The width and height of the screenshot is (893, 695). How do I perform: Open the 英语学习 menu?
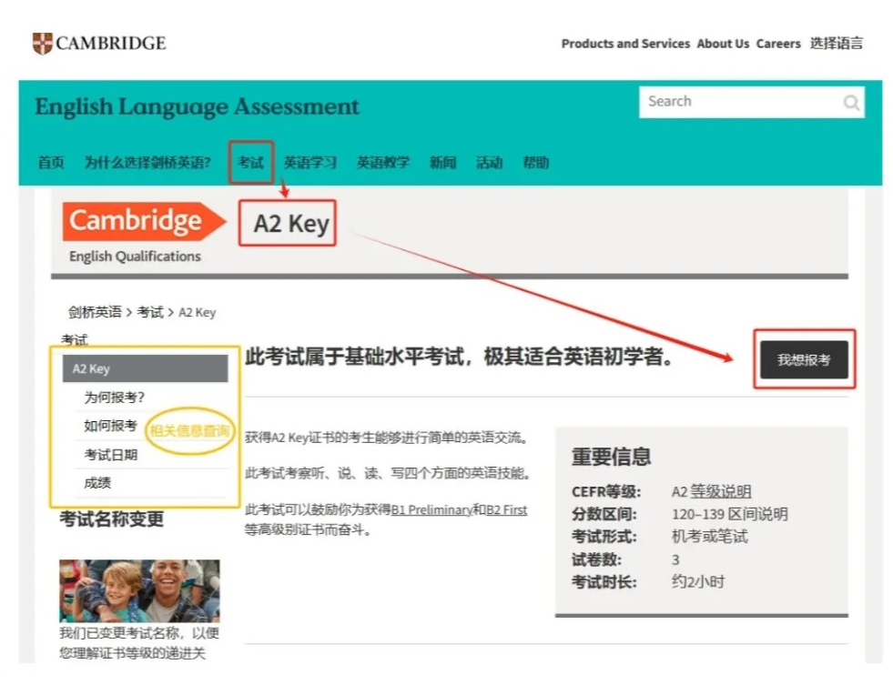pos(310,163)
